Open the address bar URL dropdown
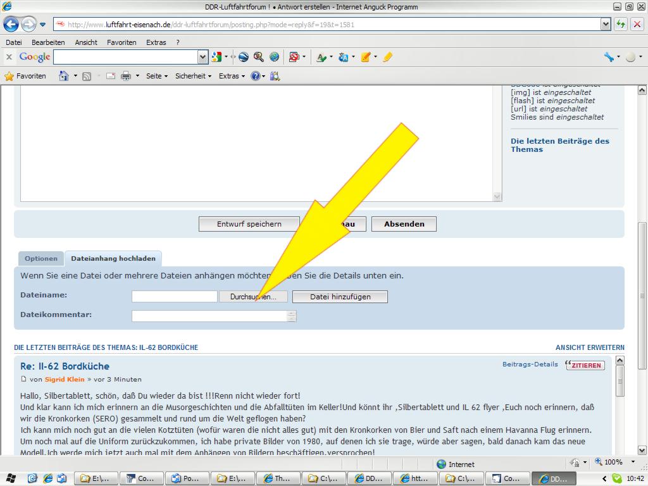Viewport: 648px width, 486px height. pos(606,25)
